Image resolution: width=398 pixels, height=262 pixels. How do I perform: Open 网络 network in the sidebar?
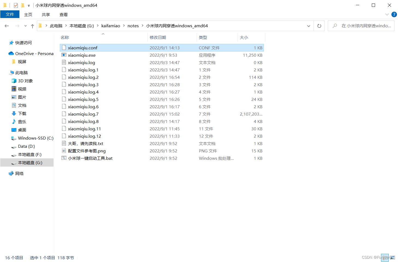[19, 174]
